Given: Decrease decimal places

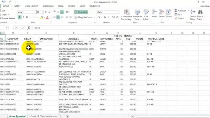Looking at the screenshot, I should (117, 17).
